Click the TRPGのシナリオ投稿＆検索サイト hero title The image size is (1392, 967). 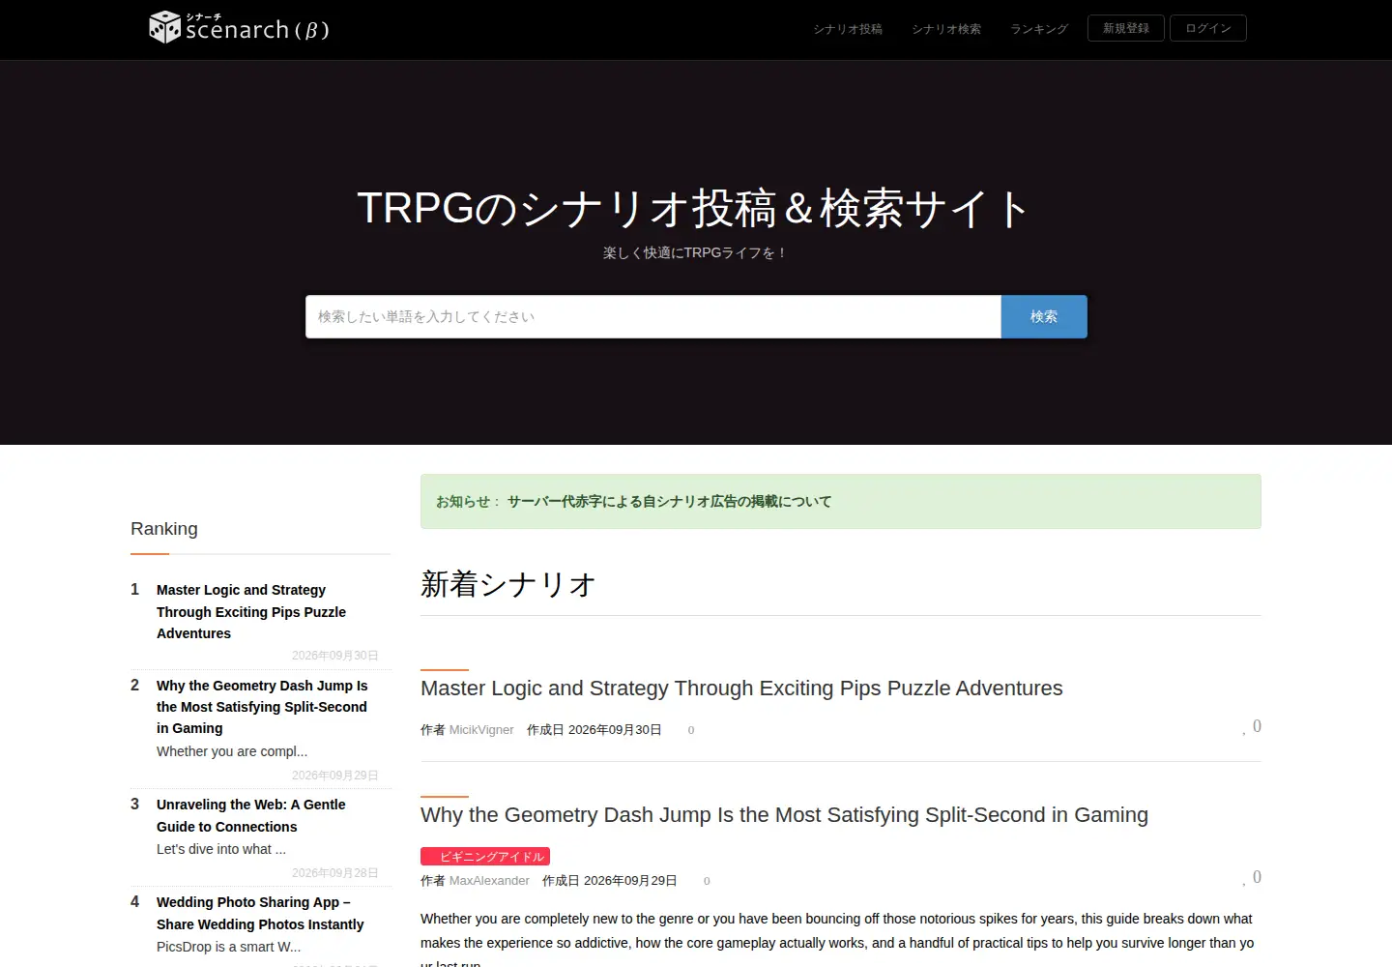[694, 208]
